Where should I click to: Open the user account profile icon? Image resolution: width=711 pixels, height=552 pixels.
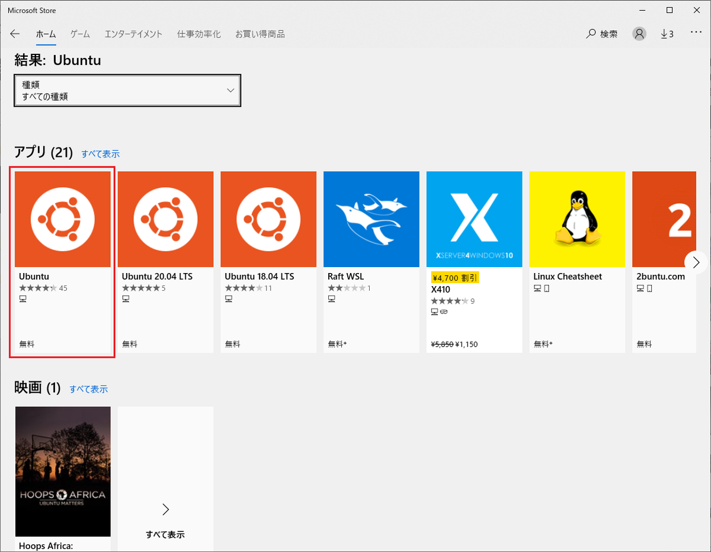[639, 34]
